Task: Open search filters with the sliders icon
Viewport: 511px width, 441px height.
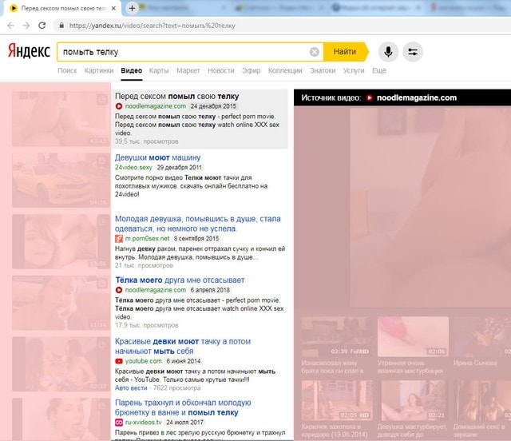Action: pyautogui.click(x=413, y=52)
